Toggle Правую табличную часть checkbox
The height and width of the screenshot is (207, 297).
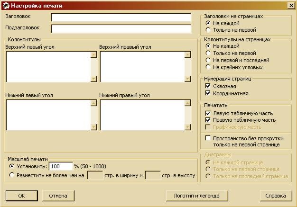[208, 120]
